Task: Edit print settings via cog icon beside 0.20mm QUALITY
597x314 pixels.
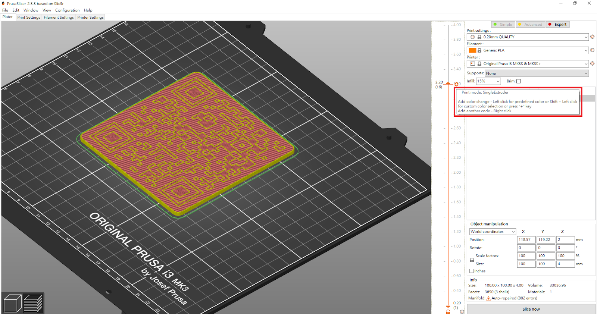Action: [592, 37]
